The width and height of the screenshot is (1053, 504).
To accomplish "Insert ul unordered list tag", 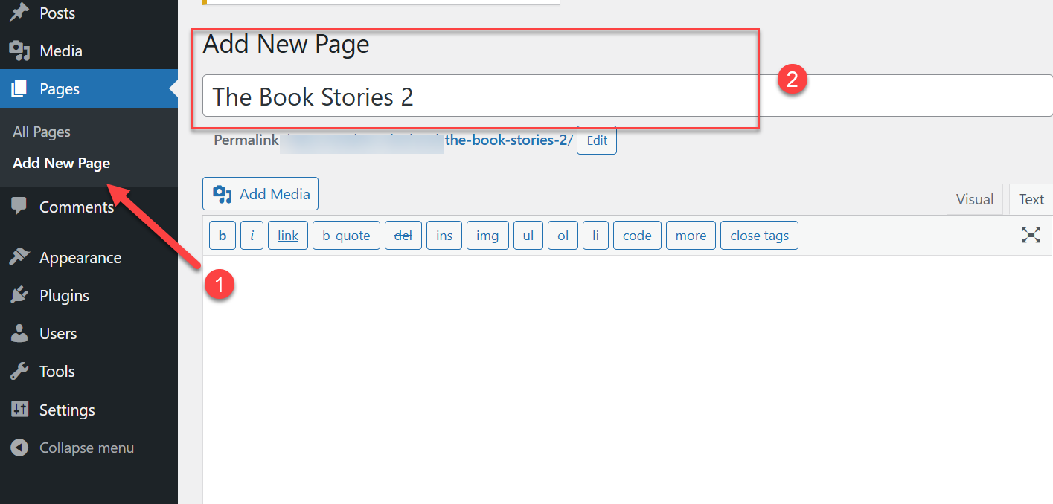I will click(528, 236).
